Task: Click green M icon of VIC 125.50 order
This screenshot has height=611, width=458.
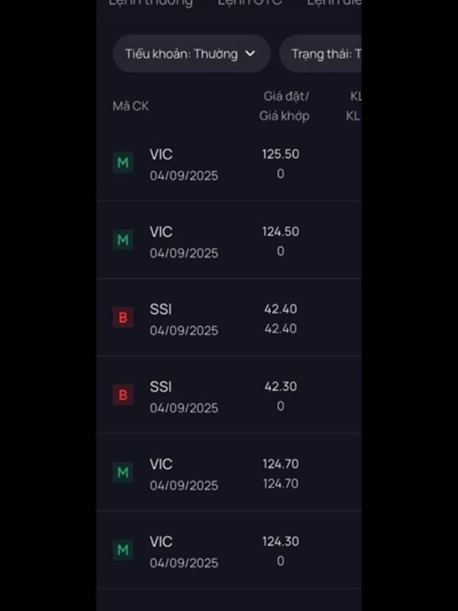Action: click(x=123, y=163)
